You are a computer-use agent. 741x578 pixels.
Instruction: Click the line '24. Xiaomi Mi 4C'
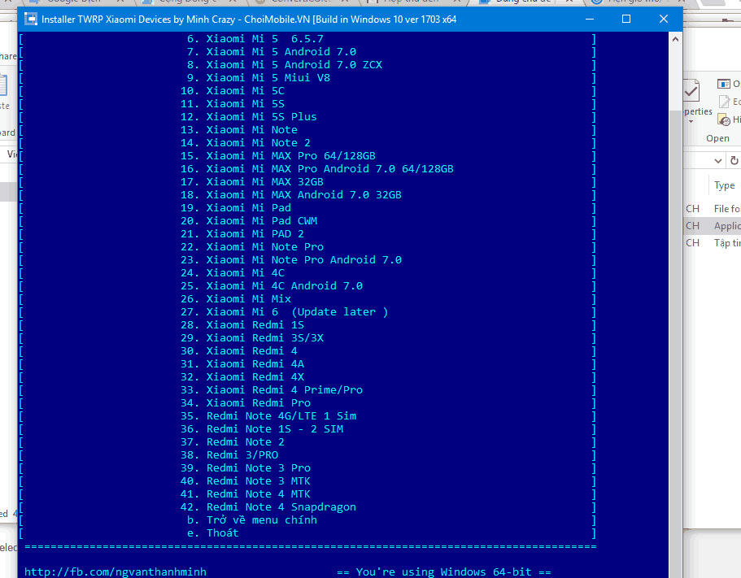(233, 273)
